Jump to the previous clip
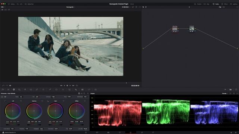Screen dimensions: 239x134 pos(61,86)
